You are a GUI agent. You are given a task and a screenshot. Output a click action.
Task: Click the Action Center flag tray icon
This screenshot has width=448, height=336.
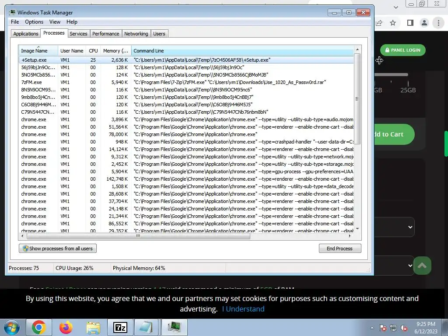point(382,328)
